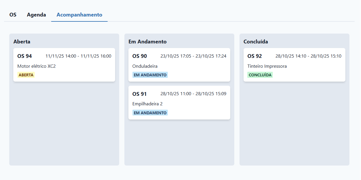This screenshot has height=180, width=361.
Task: Click EM ANDAMENTO badge on Empilhadeira card
Action: click(x=150, y=113)
